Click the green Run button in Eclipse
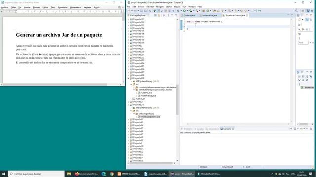316x177 pixels. (x=184, y=11)
